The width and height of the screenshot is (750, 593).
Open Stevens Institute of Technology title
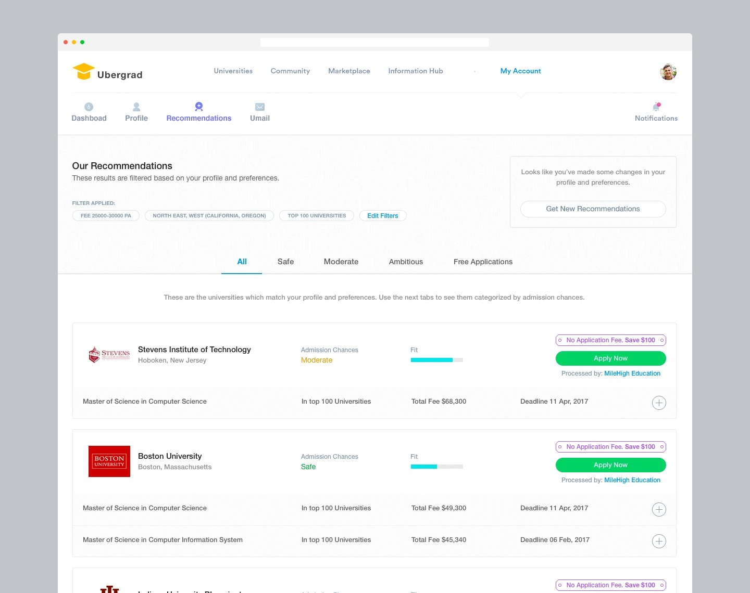click(x=194, y=350)
